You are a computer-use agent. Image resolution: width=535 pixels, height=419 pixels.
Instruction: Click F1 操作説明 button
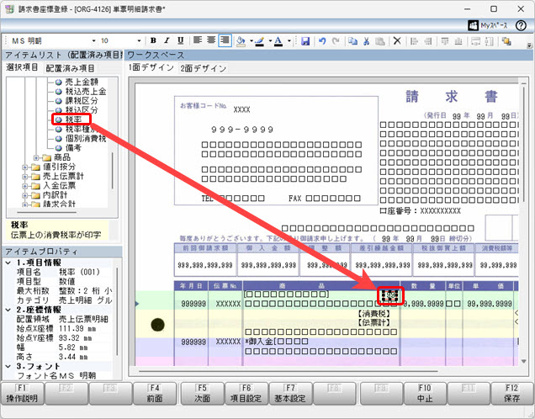tap(23, 394)
